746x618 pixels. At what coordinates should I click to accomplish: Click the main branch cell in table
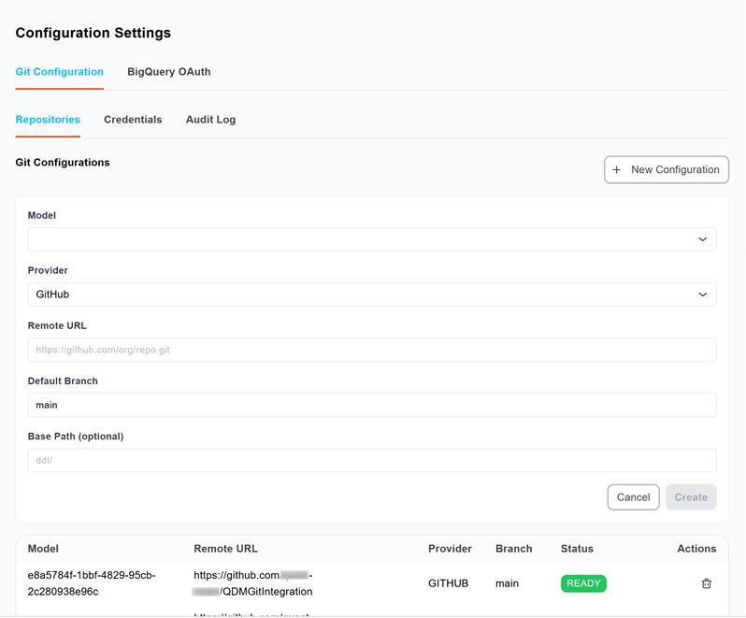507,583
